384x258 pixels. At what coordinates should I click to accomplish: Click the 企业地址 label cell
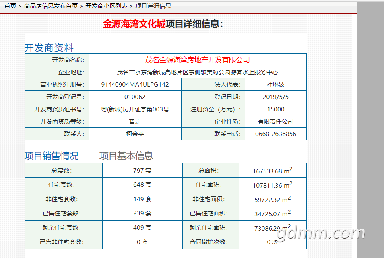(x=57, y=72)
